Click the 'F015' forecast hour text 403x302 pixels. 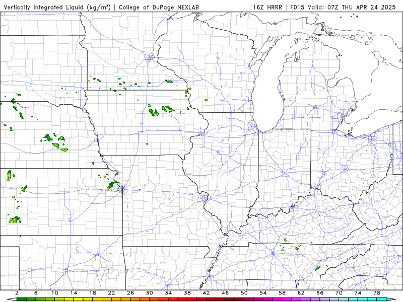(297, 7)
